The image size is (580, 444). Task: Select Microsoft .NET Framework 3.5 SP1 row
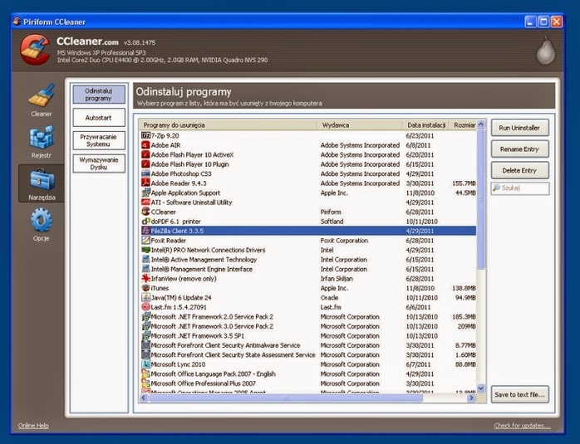(308, 336)
